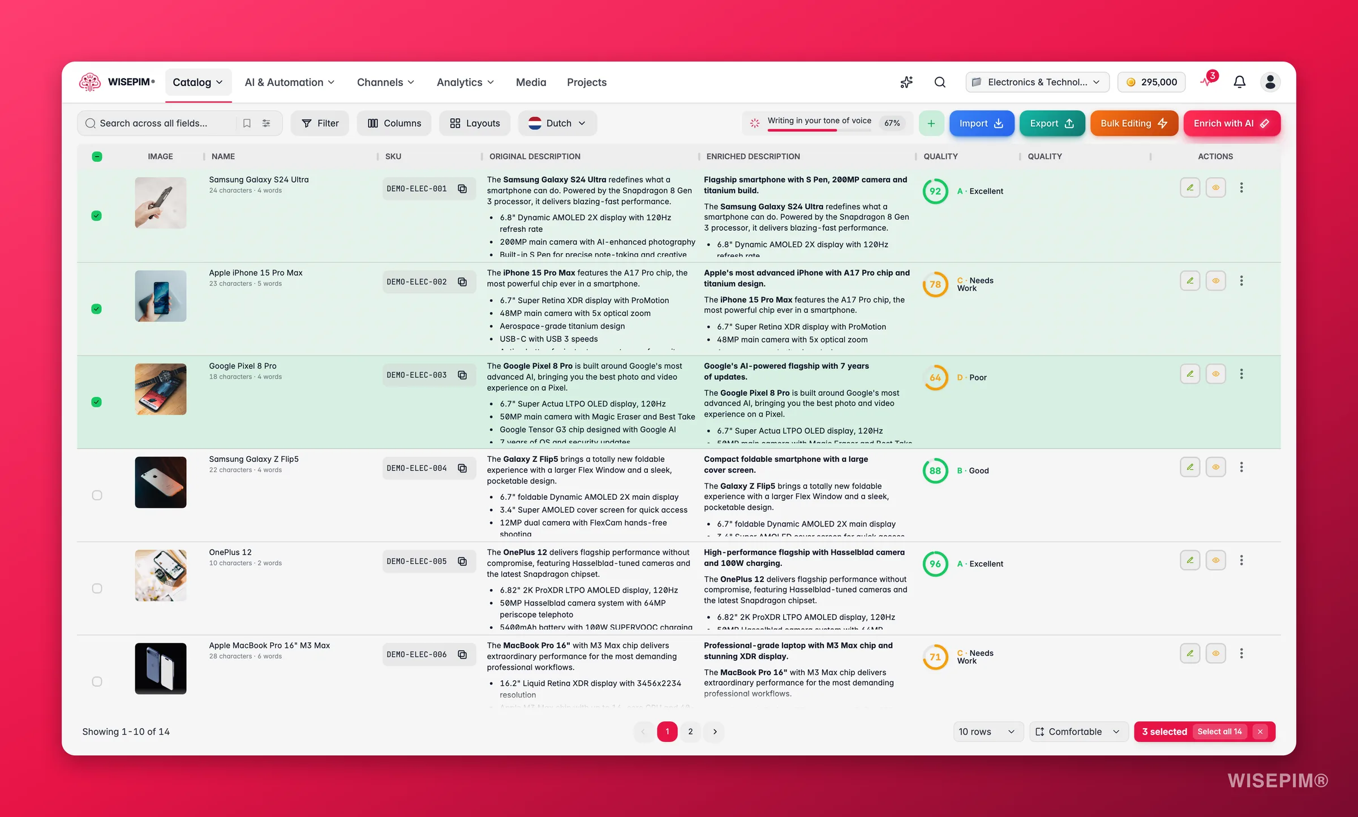1358x817 pixels.
Task: Sort by the NAME column header
Action: coord(223,157)
